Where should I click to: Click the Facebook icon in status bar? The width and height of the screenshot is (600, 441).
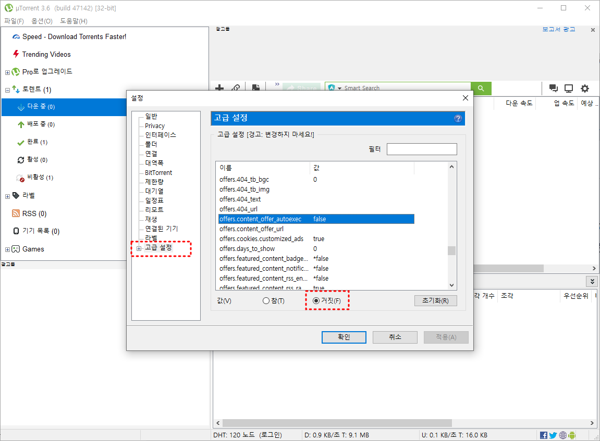[x=543, y=435]
